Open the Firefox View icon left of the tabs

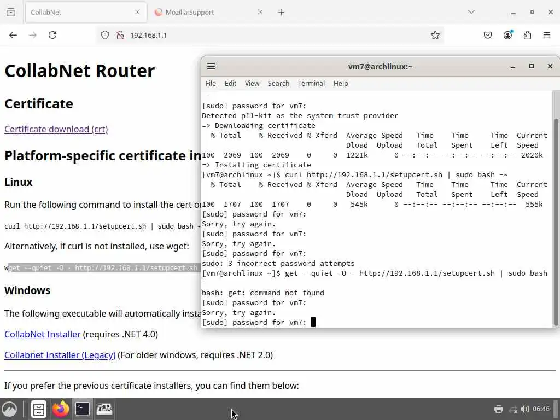pyautogui.click(x=11, y=12)
